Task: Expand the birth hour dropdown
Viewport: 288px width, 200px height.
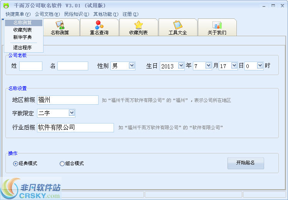Action: click(260, 65)
